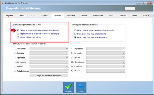Switch to the Clientes tab
Viewport: 154px width, 95px height.
pos(84,16)
